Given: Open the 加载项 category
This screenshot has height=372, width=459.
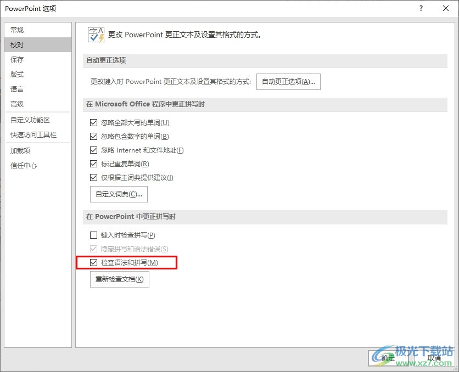Looking at the screenshot, I should click(38, 151).
